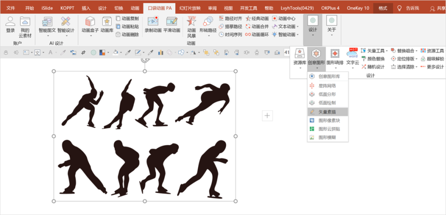Viewport: 446px width, 215px height.
Task: Switch to the 插入 tab
Action: (x=86, y=8)
